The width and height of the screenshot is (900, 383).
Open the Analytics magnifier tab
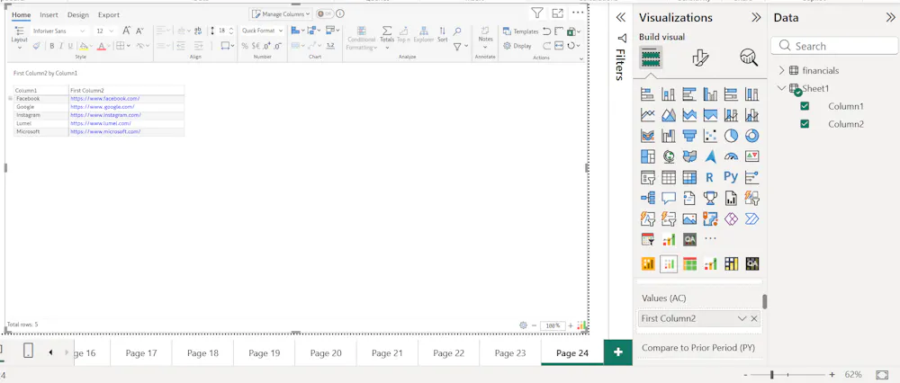coord(749,58)
